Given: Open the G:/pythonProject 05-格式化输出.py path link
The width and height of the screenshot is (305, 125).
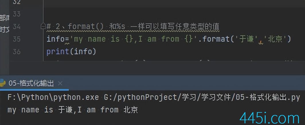Looking at the screenshot, I should (202, 97).
